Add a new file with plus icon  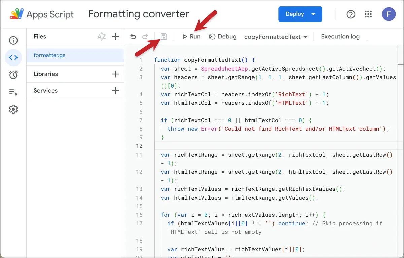pyautogui.click(x=115, y=37)
